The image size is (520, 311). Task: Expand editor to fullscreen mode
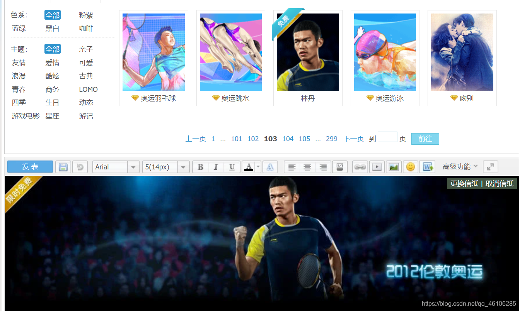490,167
